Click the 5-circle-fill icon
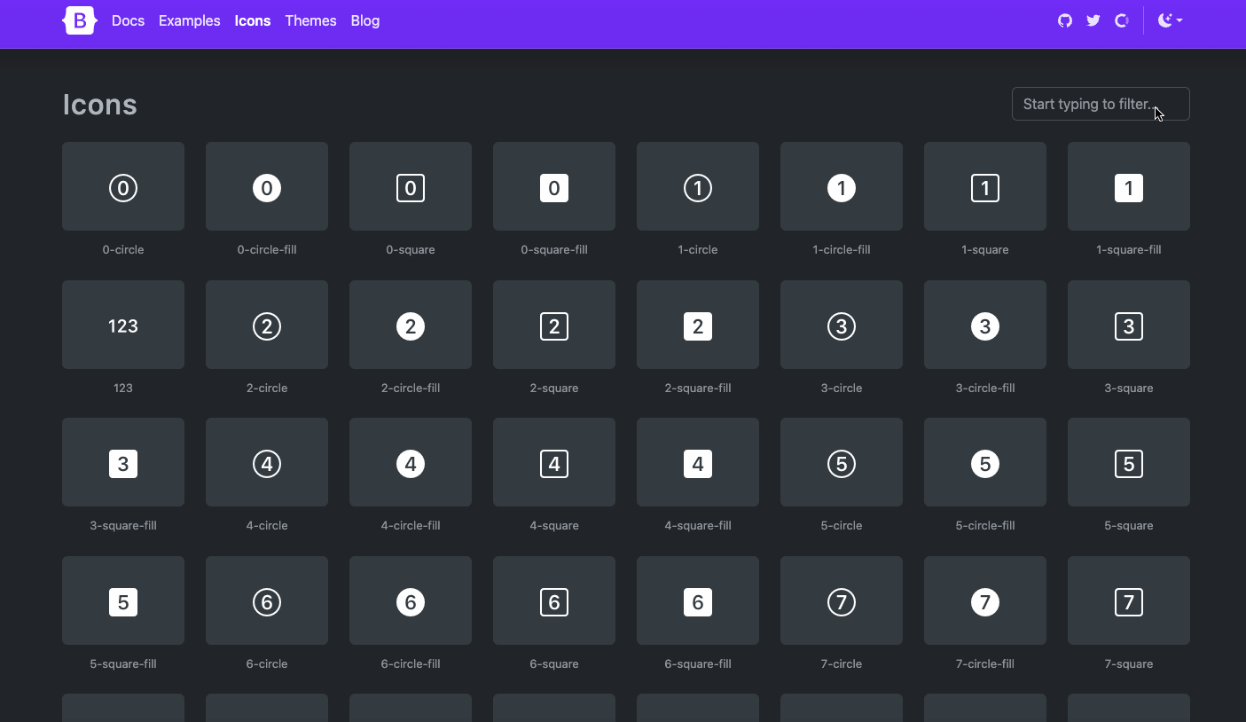 [x=984, y=462]
